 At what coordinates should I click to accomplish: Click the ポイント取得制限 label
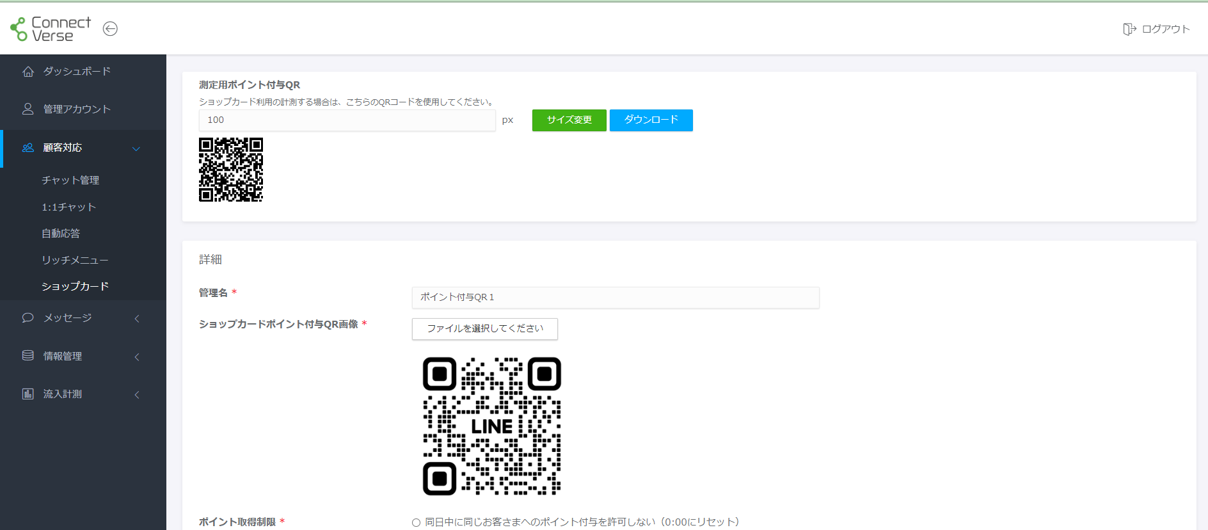coord(237,522)
